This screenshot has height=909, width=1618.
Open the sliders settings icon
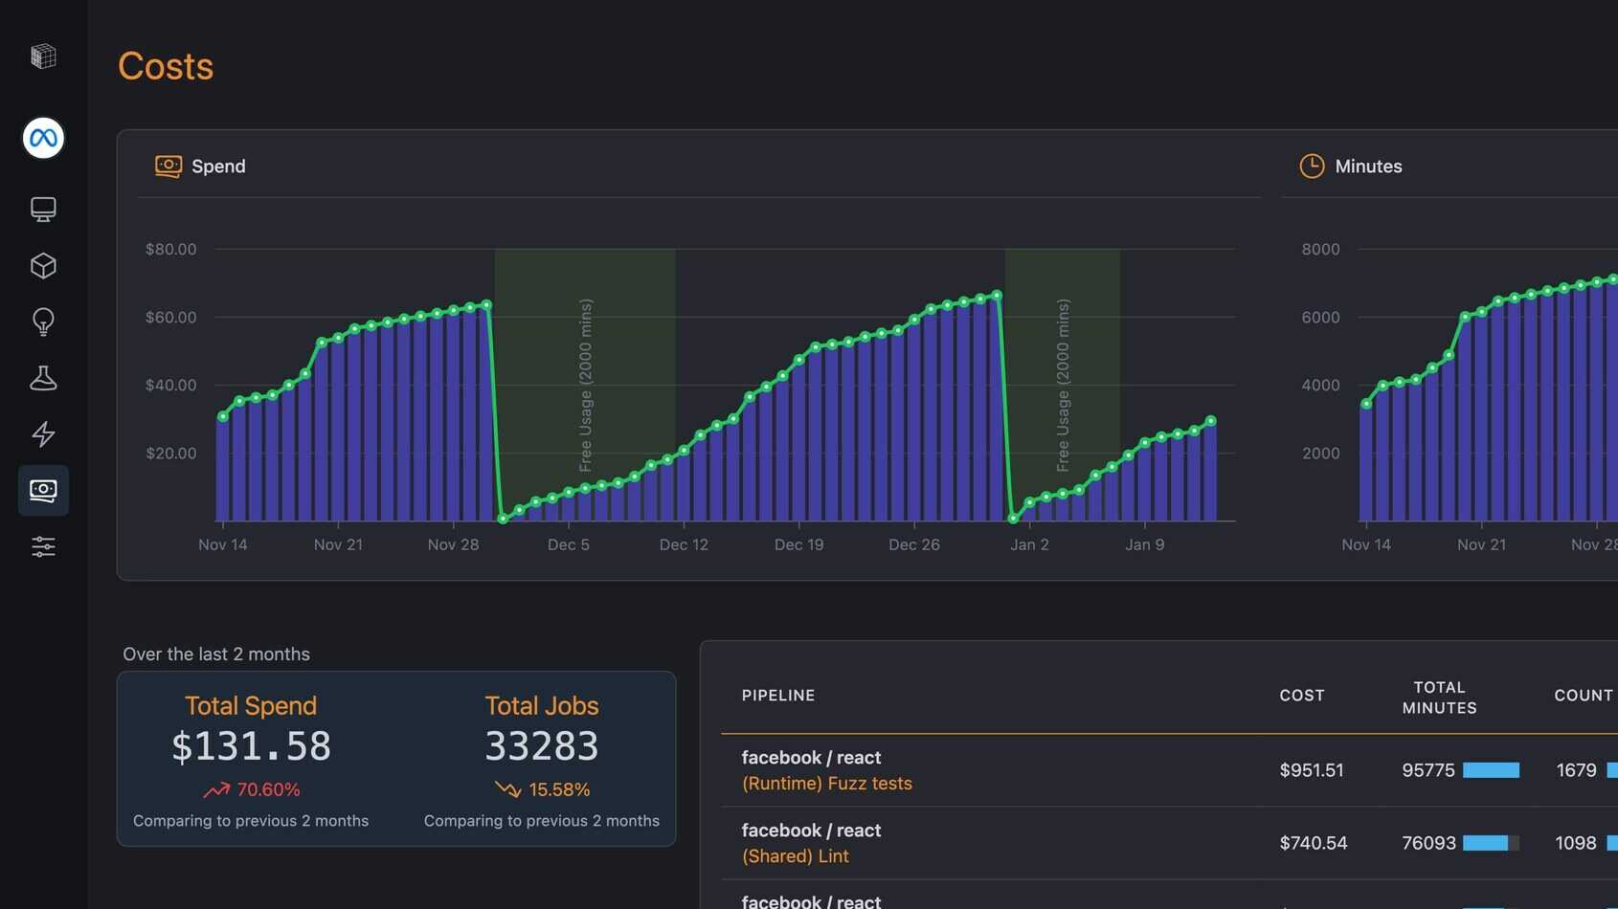point(43,546)
